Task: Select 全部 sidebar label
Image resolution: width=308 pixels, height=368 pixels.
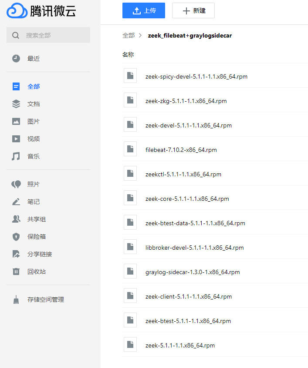Action: (34, 86)
